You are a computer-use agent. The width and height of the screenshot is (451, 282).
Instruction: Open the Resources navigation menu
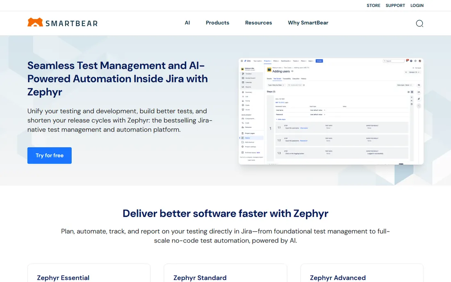[x=258, y=23]
